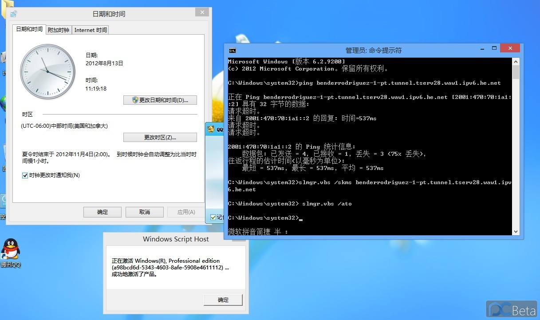
Task: Maximize the command prompt window
Action: pyautogui.click(x=494, y=48)
